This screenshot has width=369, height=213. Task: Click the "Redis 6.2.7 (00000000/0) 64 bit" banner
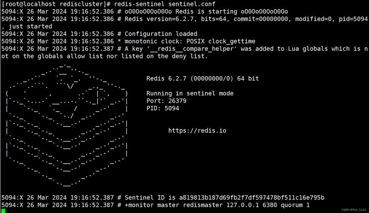pos(202,78)
